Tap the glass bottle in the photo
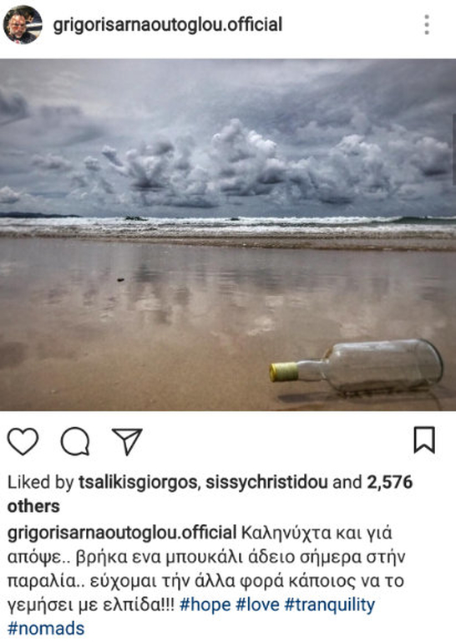The height and width of the screenshot is (642, 456). [356, 367]
